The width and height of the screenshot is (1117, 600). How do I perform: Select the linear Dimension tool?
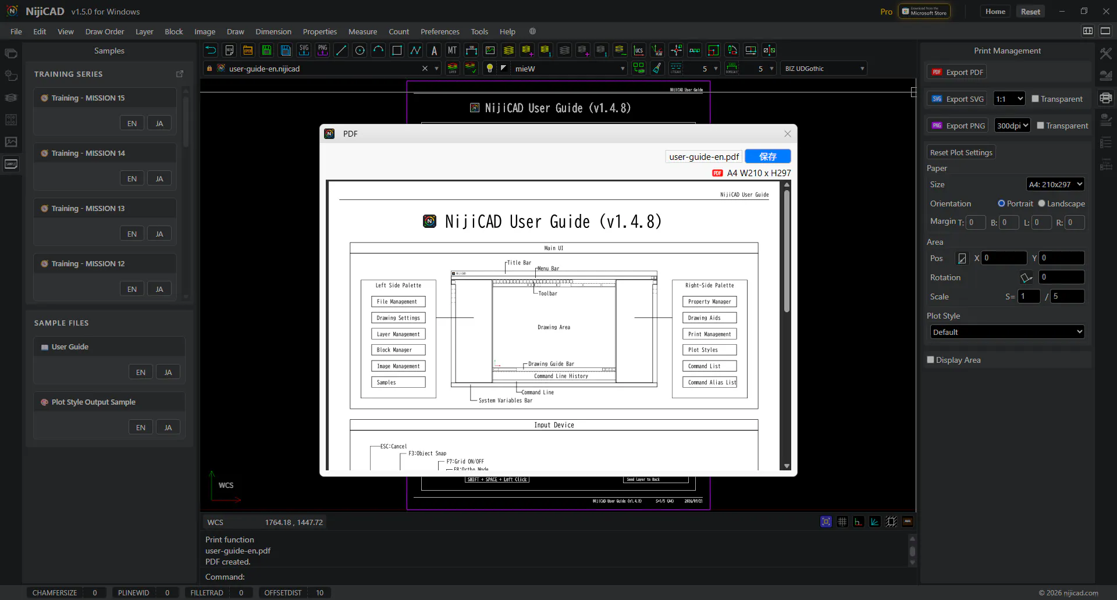pyautogui.click(x=471, y=51)
